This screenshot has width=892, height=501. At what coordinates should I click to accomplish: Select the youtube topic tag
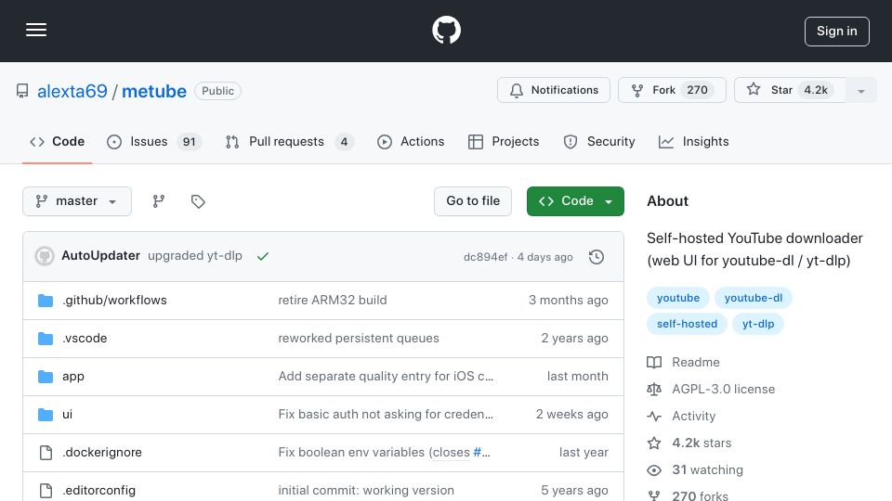pos(678,298)
